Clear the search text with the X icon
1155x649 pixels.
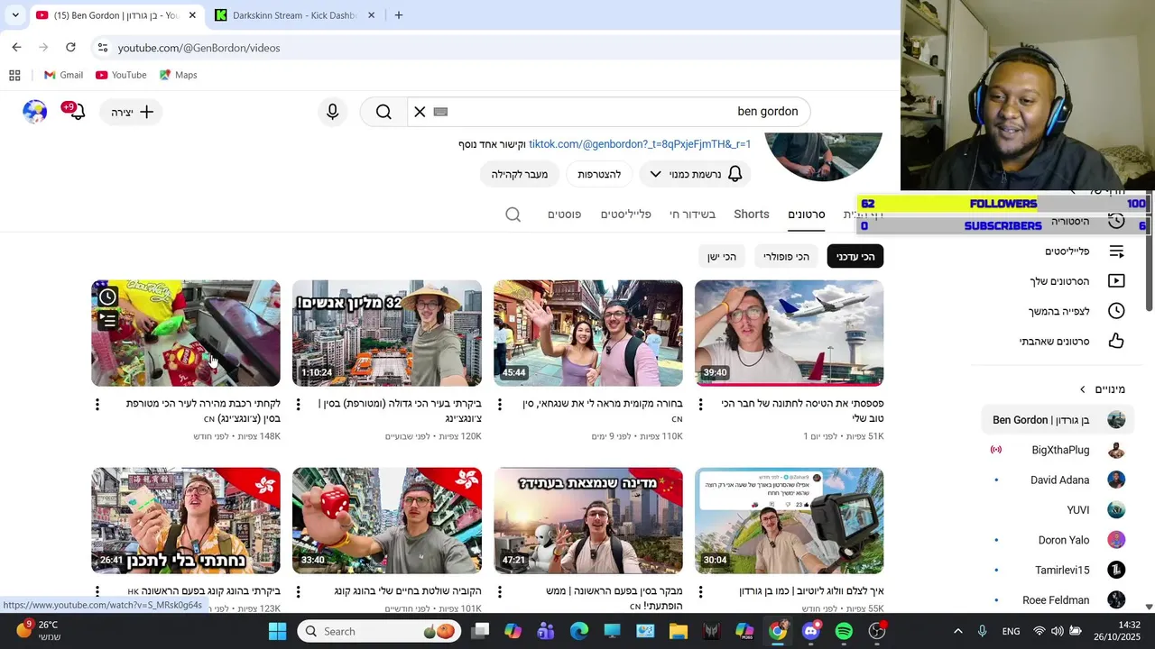click(420, 112)
